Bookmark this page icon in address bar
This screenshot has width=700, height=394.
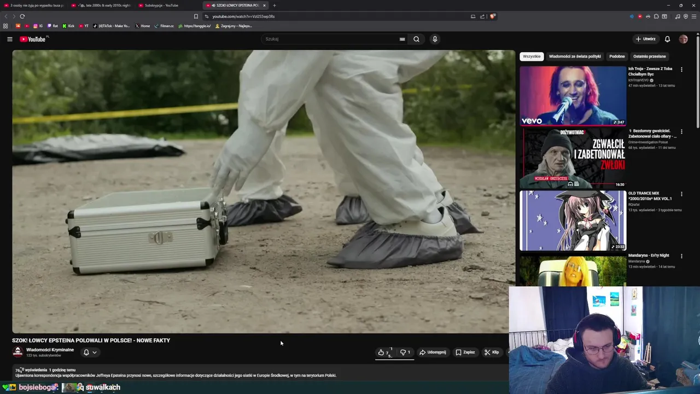pos(196,16)
